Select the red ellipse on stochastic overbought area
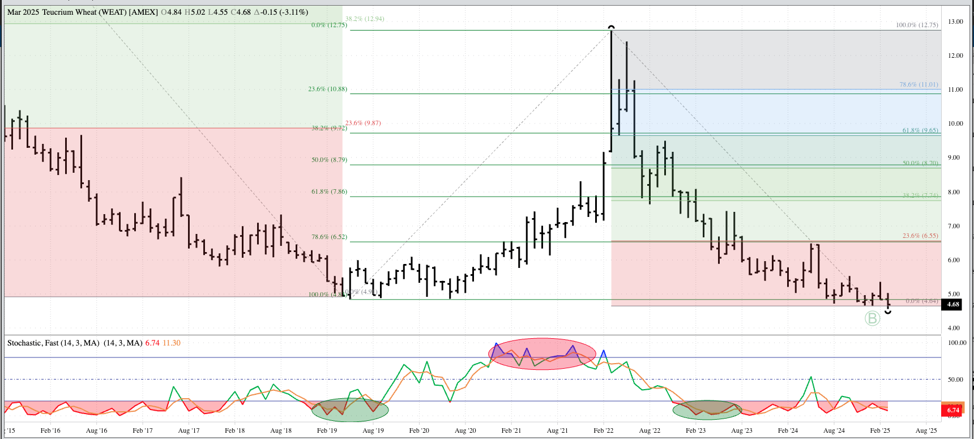This screenshot has height=439, width=974. [542, 354]
